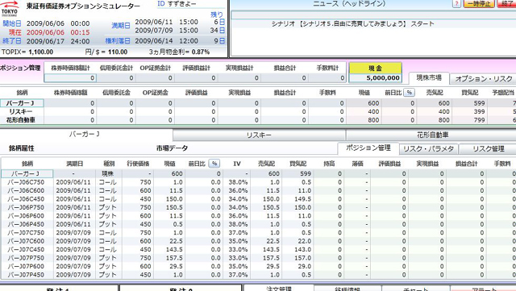Click the current time 2009/06/06 00:15

[58, 32]
